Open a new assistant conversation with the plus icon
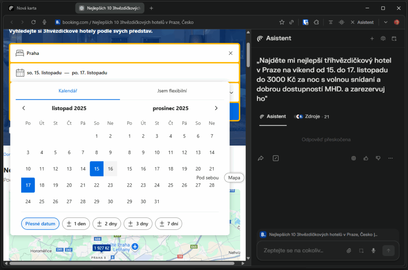The height and width of the screenshot is (270, 408). (x=372, y=38)
